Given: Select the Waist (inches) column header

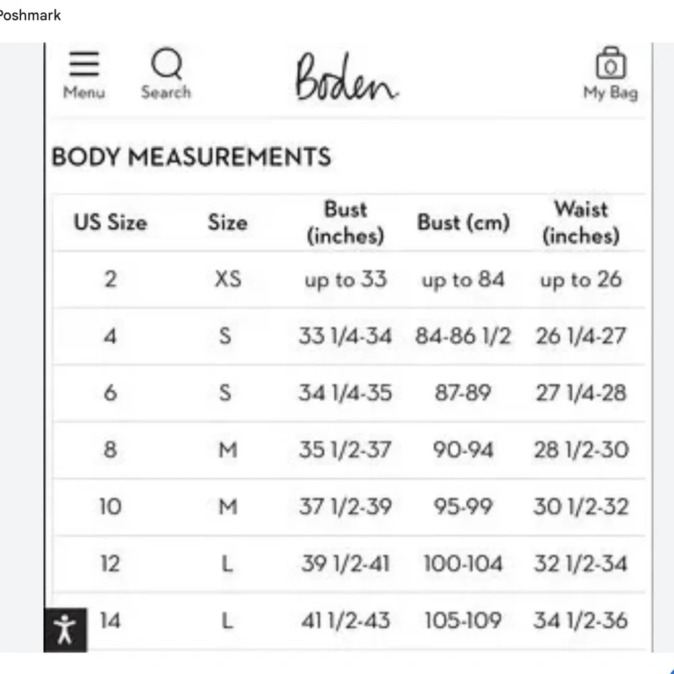Looking at the screenshot, I should 580,222.
